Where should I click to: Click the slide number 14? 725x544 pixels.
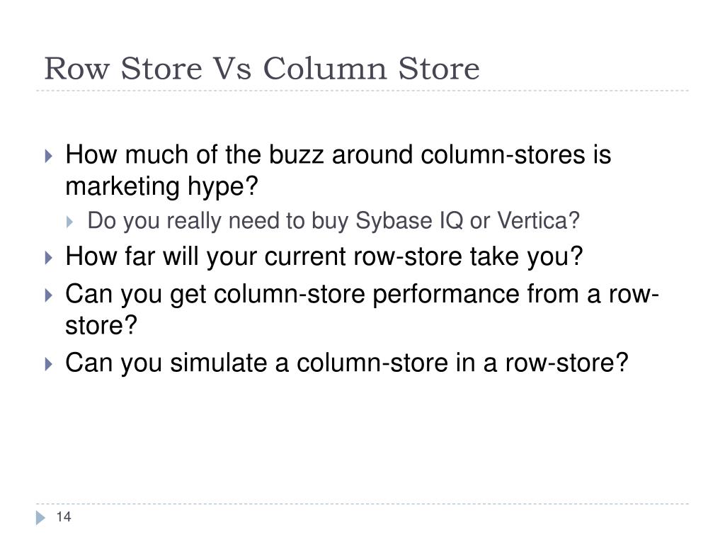63,516
